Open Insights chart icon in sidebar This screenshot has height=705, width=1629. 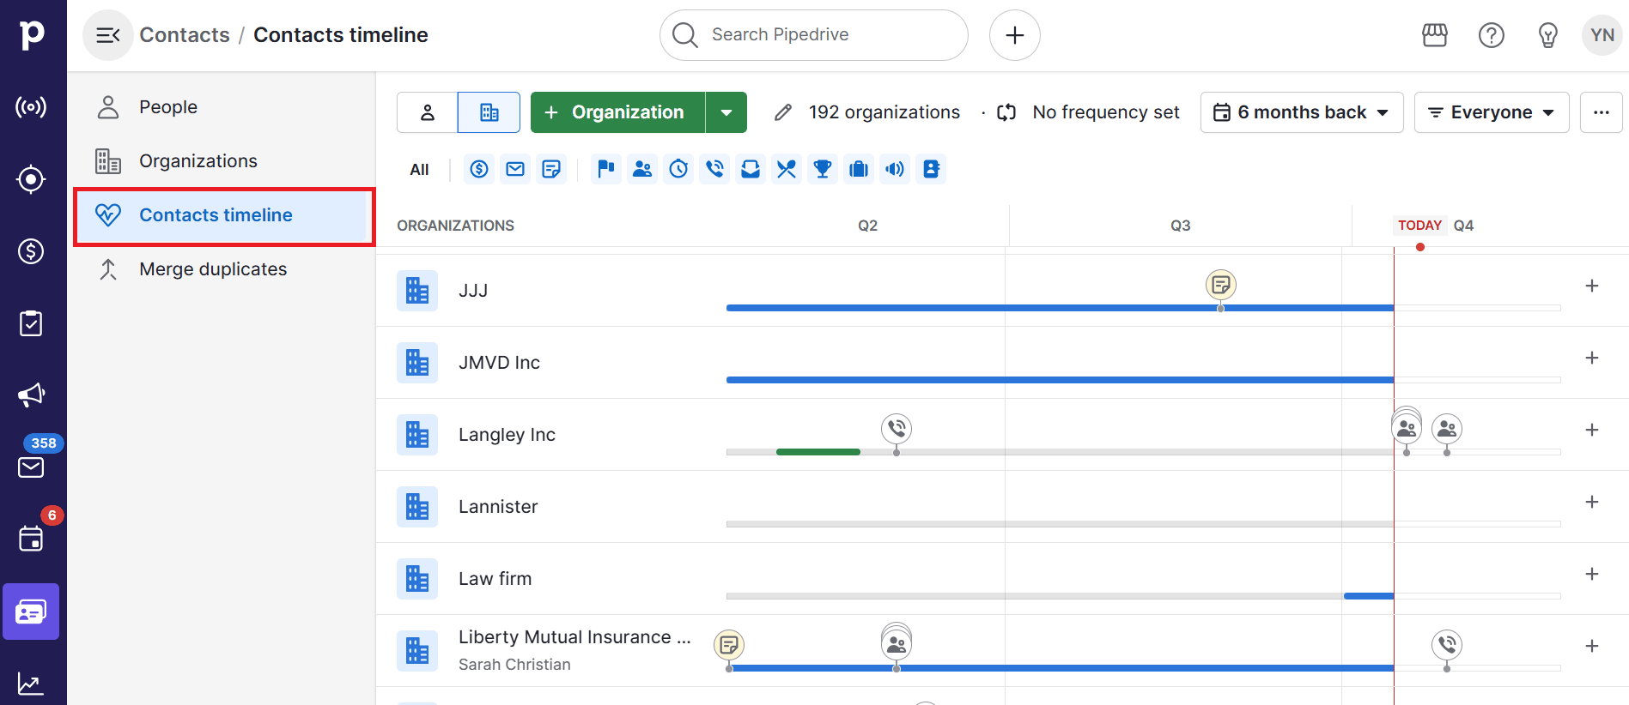click(x=31, y=684)
